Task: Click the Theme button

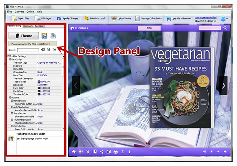Action: point(24,36)
